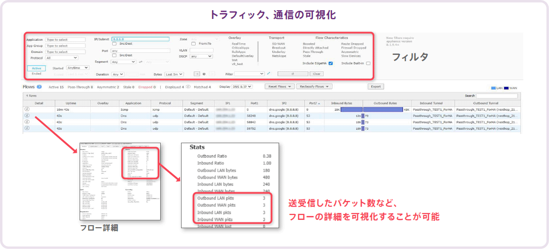Open detail icon for flow with Port1 59752

tap(27, 128)
